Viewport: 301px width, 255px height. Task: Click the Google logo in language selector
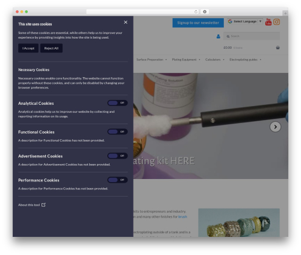230,21
